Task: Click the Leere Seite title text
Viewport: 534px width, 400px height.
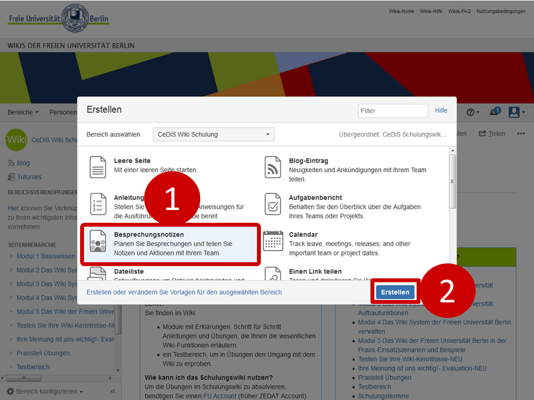Action: click(132, 161)
